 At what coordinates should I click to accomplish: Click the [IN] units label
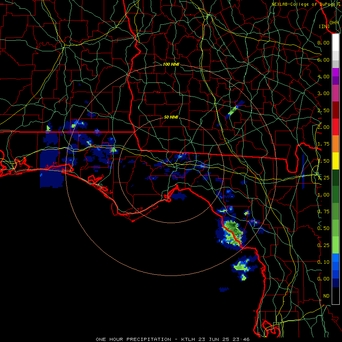coord(325,26)
